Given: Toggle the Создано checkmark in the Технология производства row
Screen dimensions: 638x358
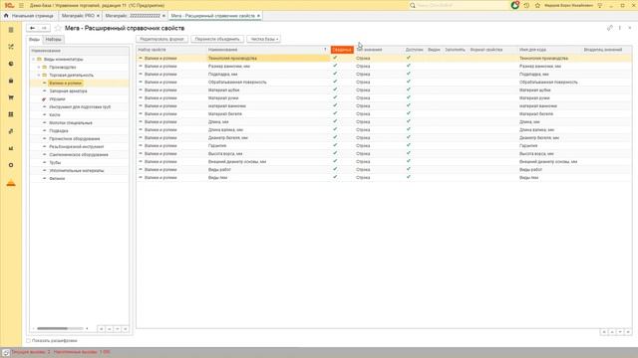Looking at the screenshot, I should tap(335, 58).
